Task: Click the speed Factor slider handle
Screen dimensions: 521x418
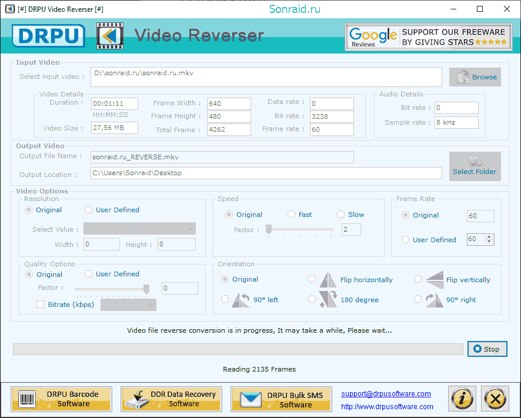Action: [x=269, y=229]
